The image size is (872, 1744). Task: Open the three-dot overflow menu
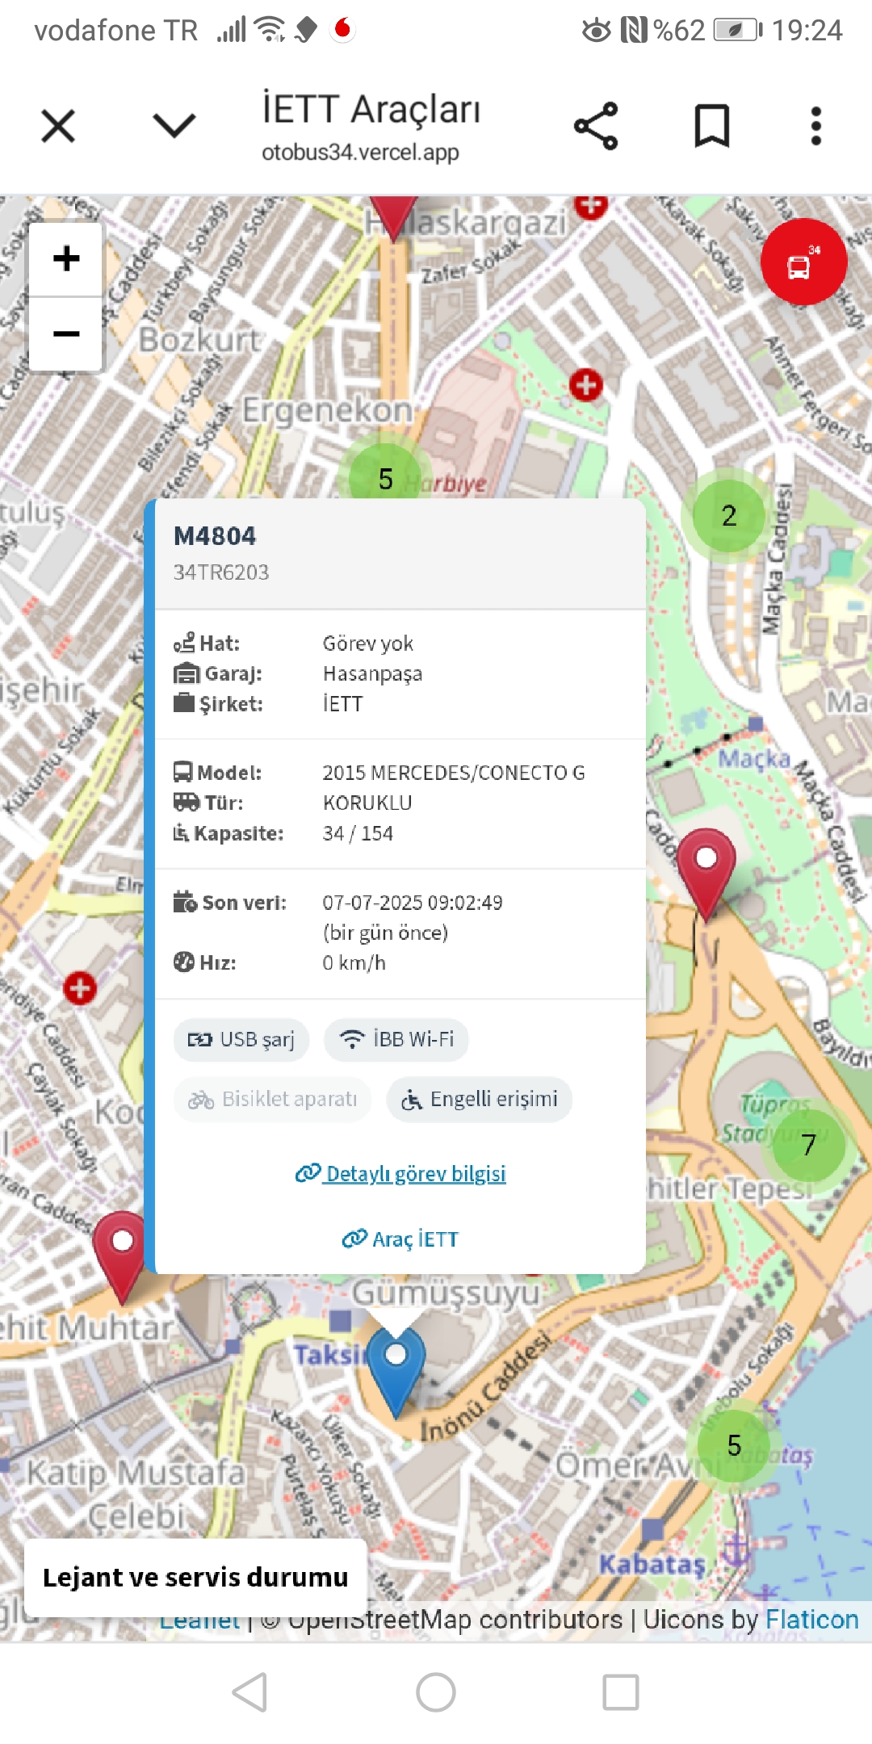[816, 126]
